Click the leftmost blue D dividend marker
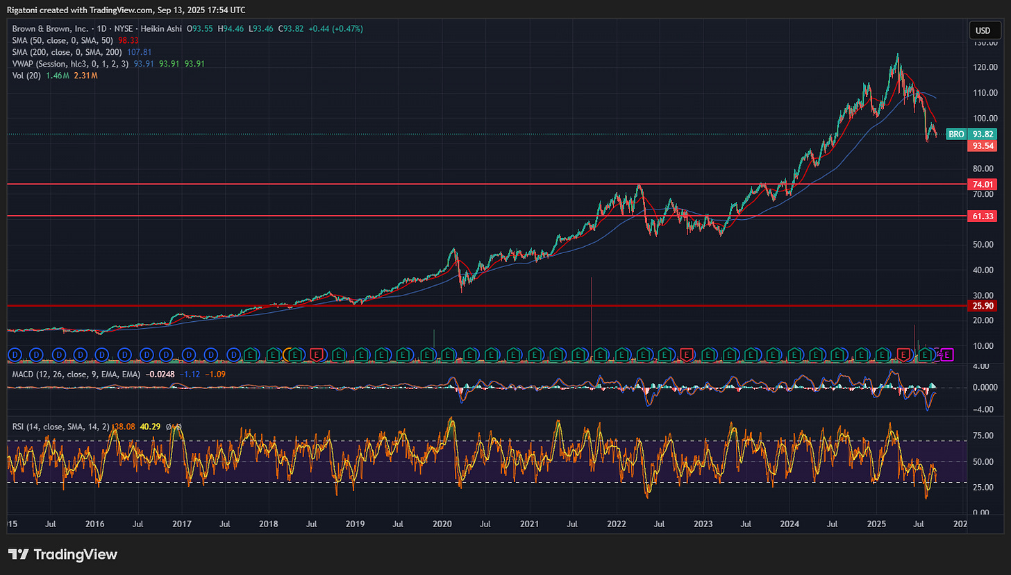Viewport: 1011px width, 575px height. (15, 355)
